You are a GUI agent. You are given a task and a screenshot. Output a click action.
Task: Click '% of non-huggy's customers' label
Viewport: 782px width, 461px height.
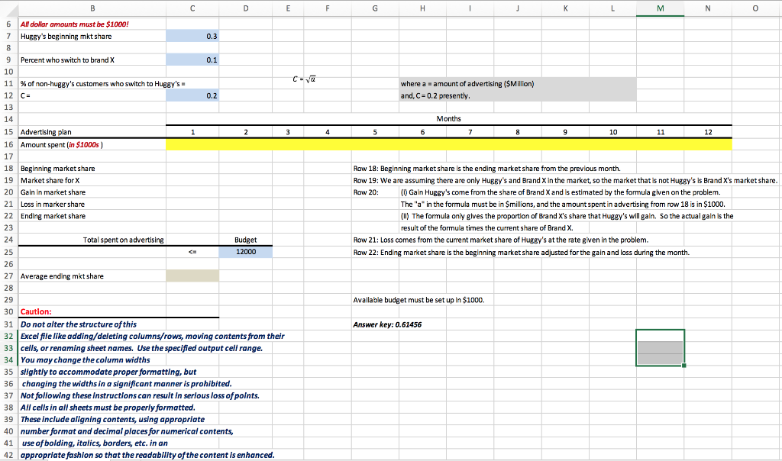tap(103, 84)
